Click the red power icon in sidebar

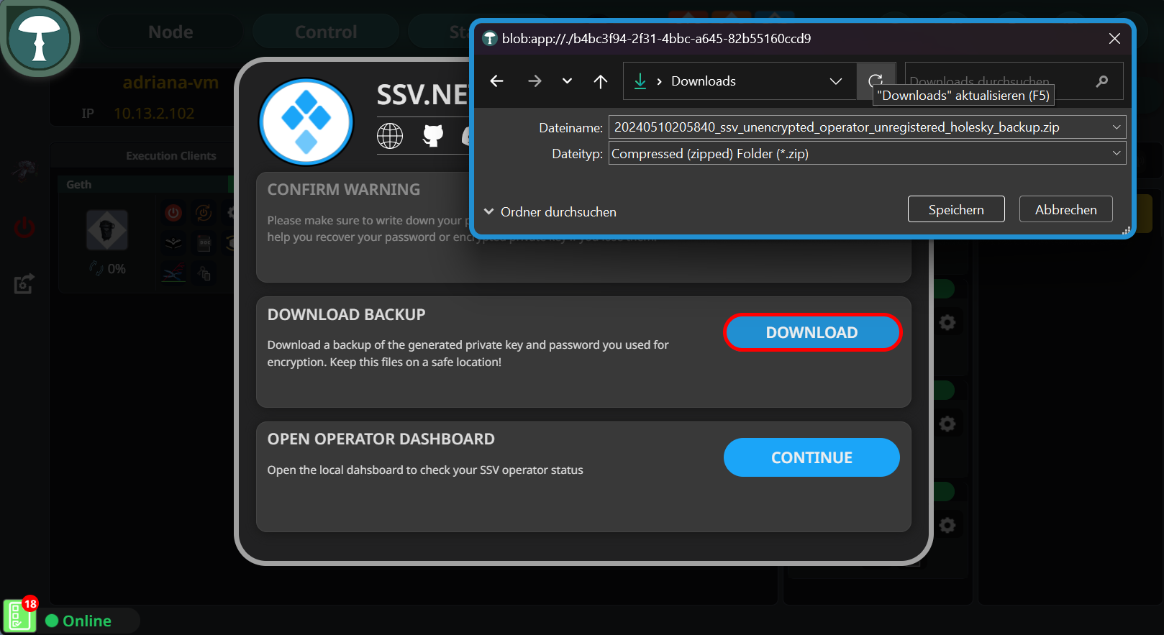click(x=24, y=228)
